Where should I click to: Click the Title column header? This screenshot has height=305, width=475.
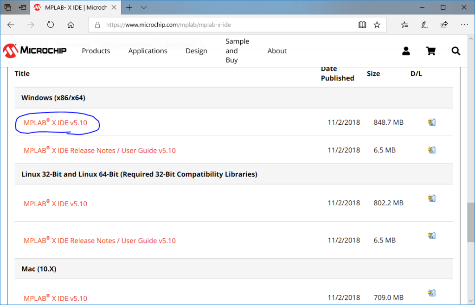tap(22, 74)
